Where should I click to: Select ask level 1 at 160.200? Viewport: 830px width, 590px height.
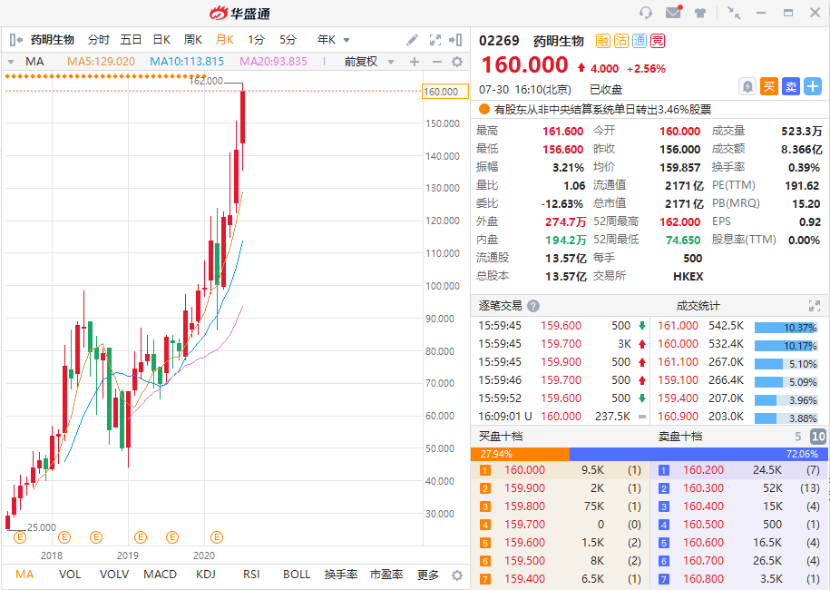pos(739,470)
